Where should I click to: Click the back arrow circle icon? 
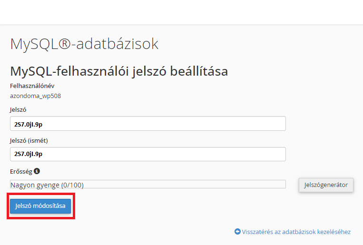pyautogui.click(x=237, y=232)
